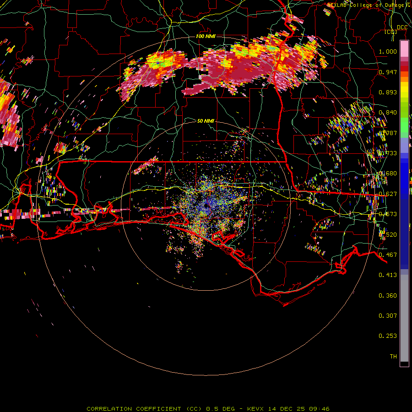The width and height of the screenshot is (412, 412).
Task: Click the 0.360 scale value
Action: point(388,295)
